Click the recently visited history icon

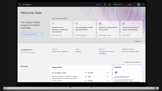click(21, 53)
